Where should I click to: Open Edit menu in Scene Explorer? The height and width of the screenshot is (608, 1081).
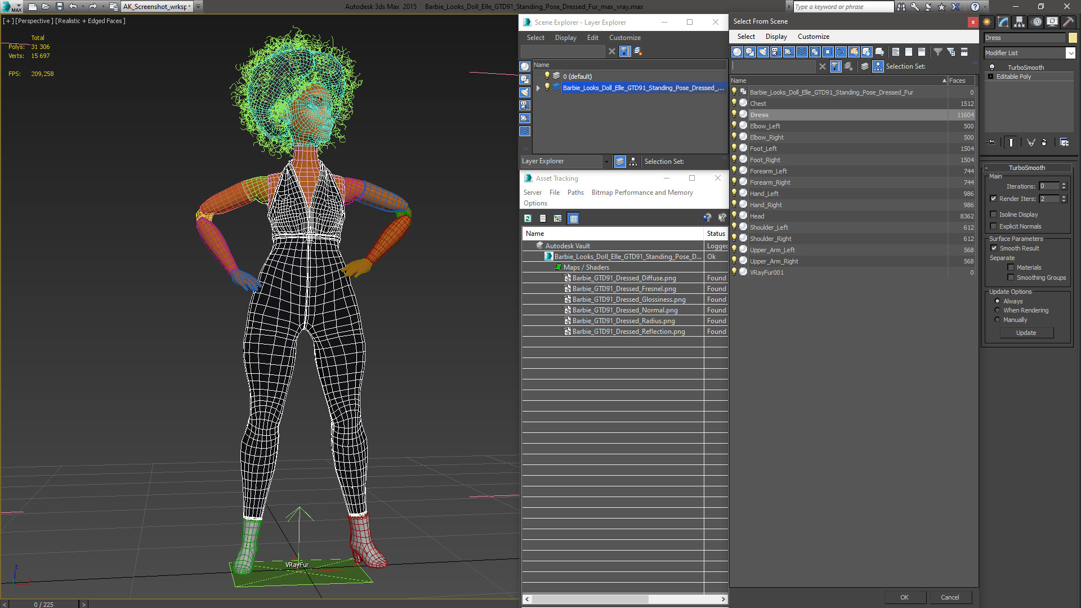(592, 38)
